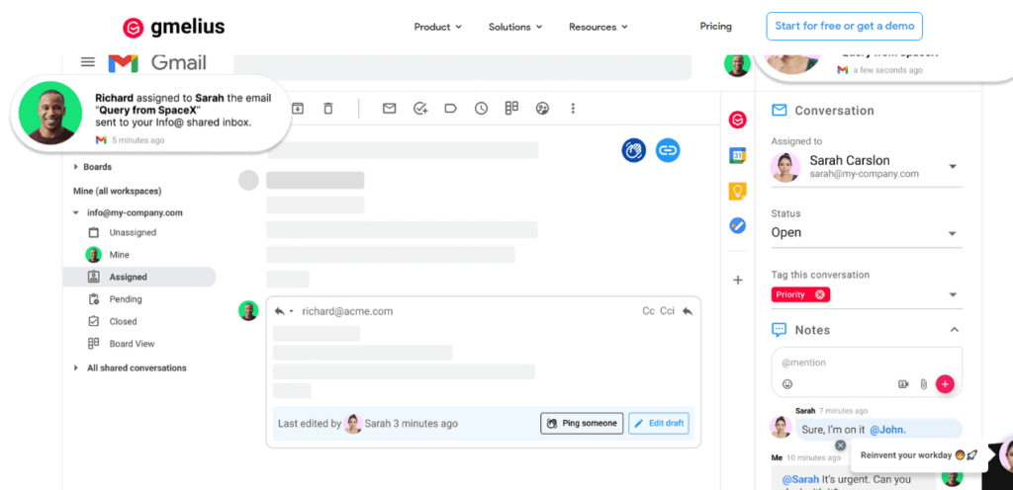Image resolution: width=1013 pixels, height=490 pixels.
Task: Click the video recording icon in the note box
Action: [x=904, y=384]
